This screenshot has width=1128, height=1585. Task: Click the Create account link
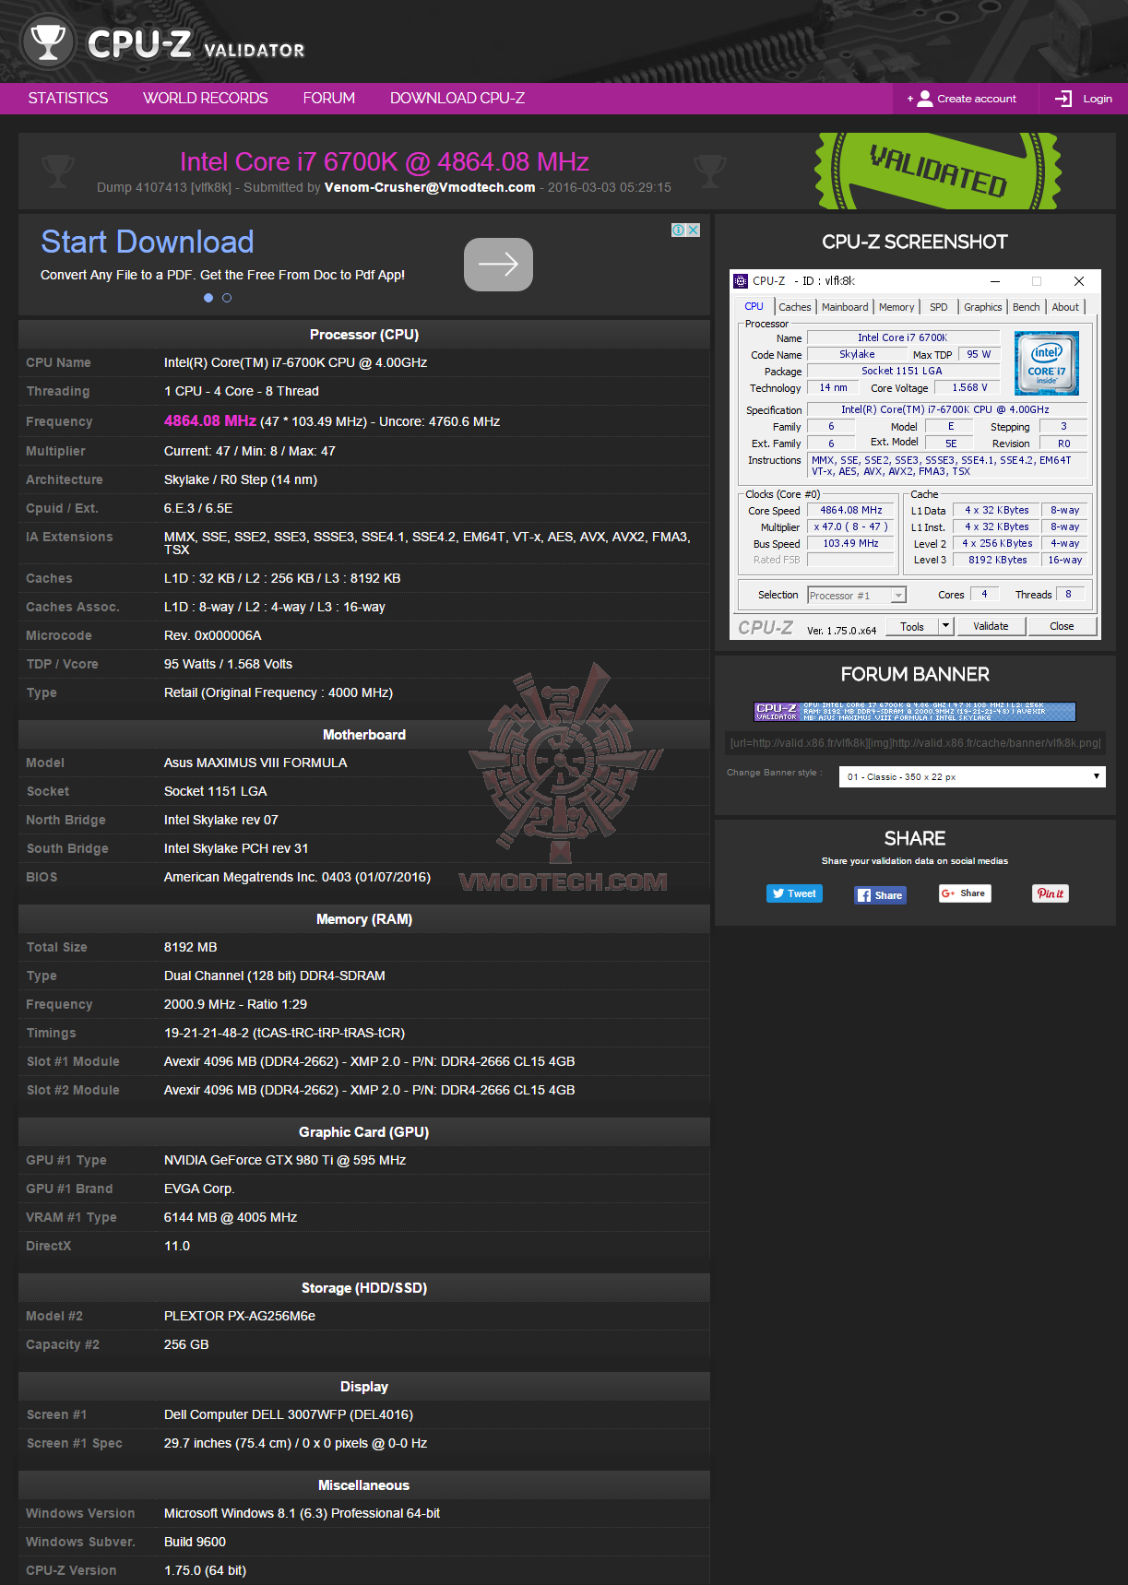click(x=977, y=99)
